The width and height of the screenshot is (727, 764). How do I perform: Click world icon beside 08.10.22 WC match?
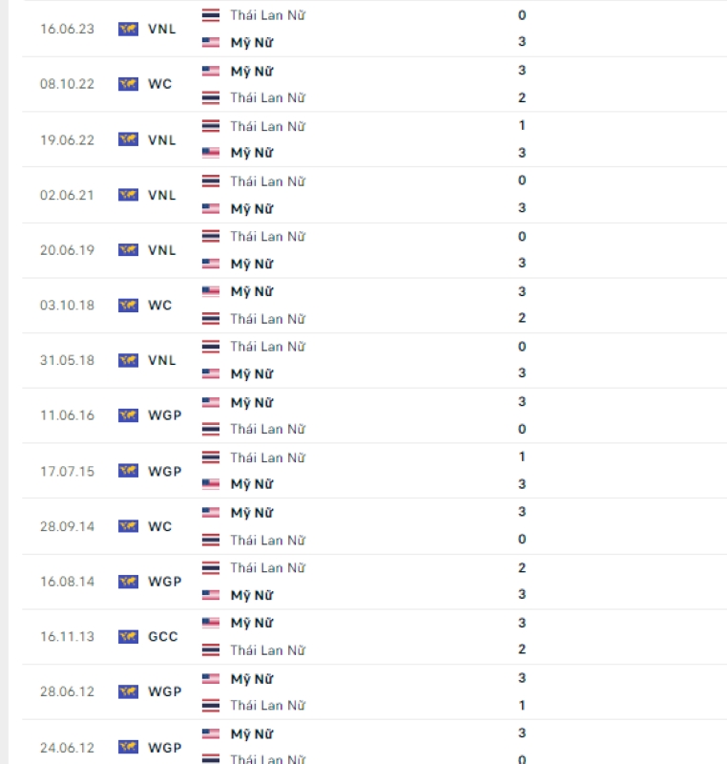pyautogui.click(x=128, y=84)
